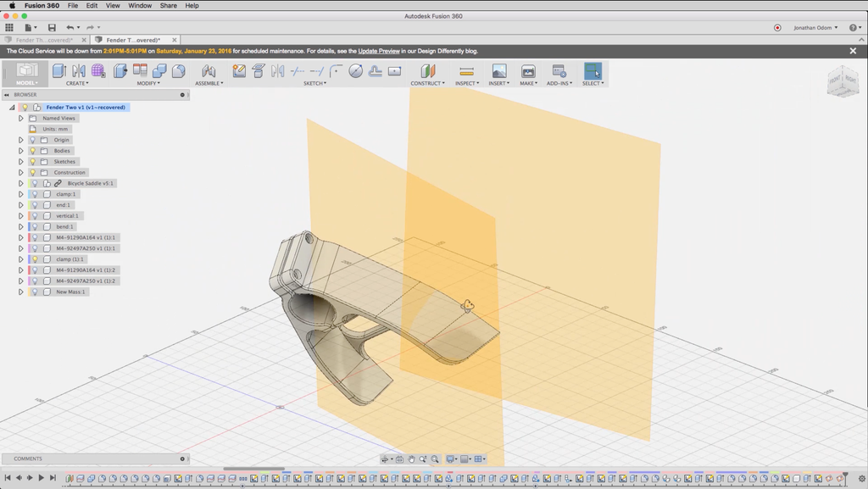Image resolution: width=868 pixels, height=489 pixels.
Task: Open the Update Preview link in banner
Action: click(378, 51)
